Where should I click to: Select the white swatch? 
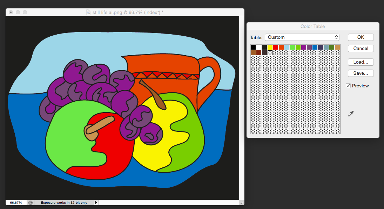(x=259, y=47)
